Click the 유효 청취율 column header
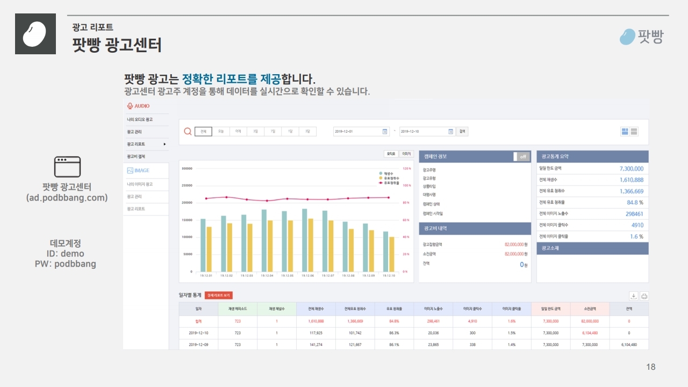 click(x=394, y=309)
